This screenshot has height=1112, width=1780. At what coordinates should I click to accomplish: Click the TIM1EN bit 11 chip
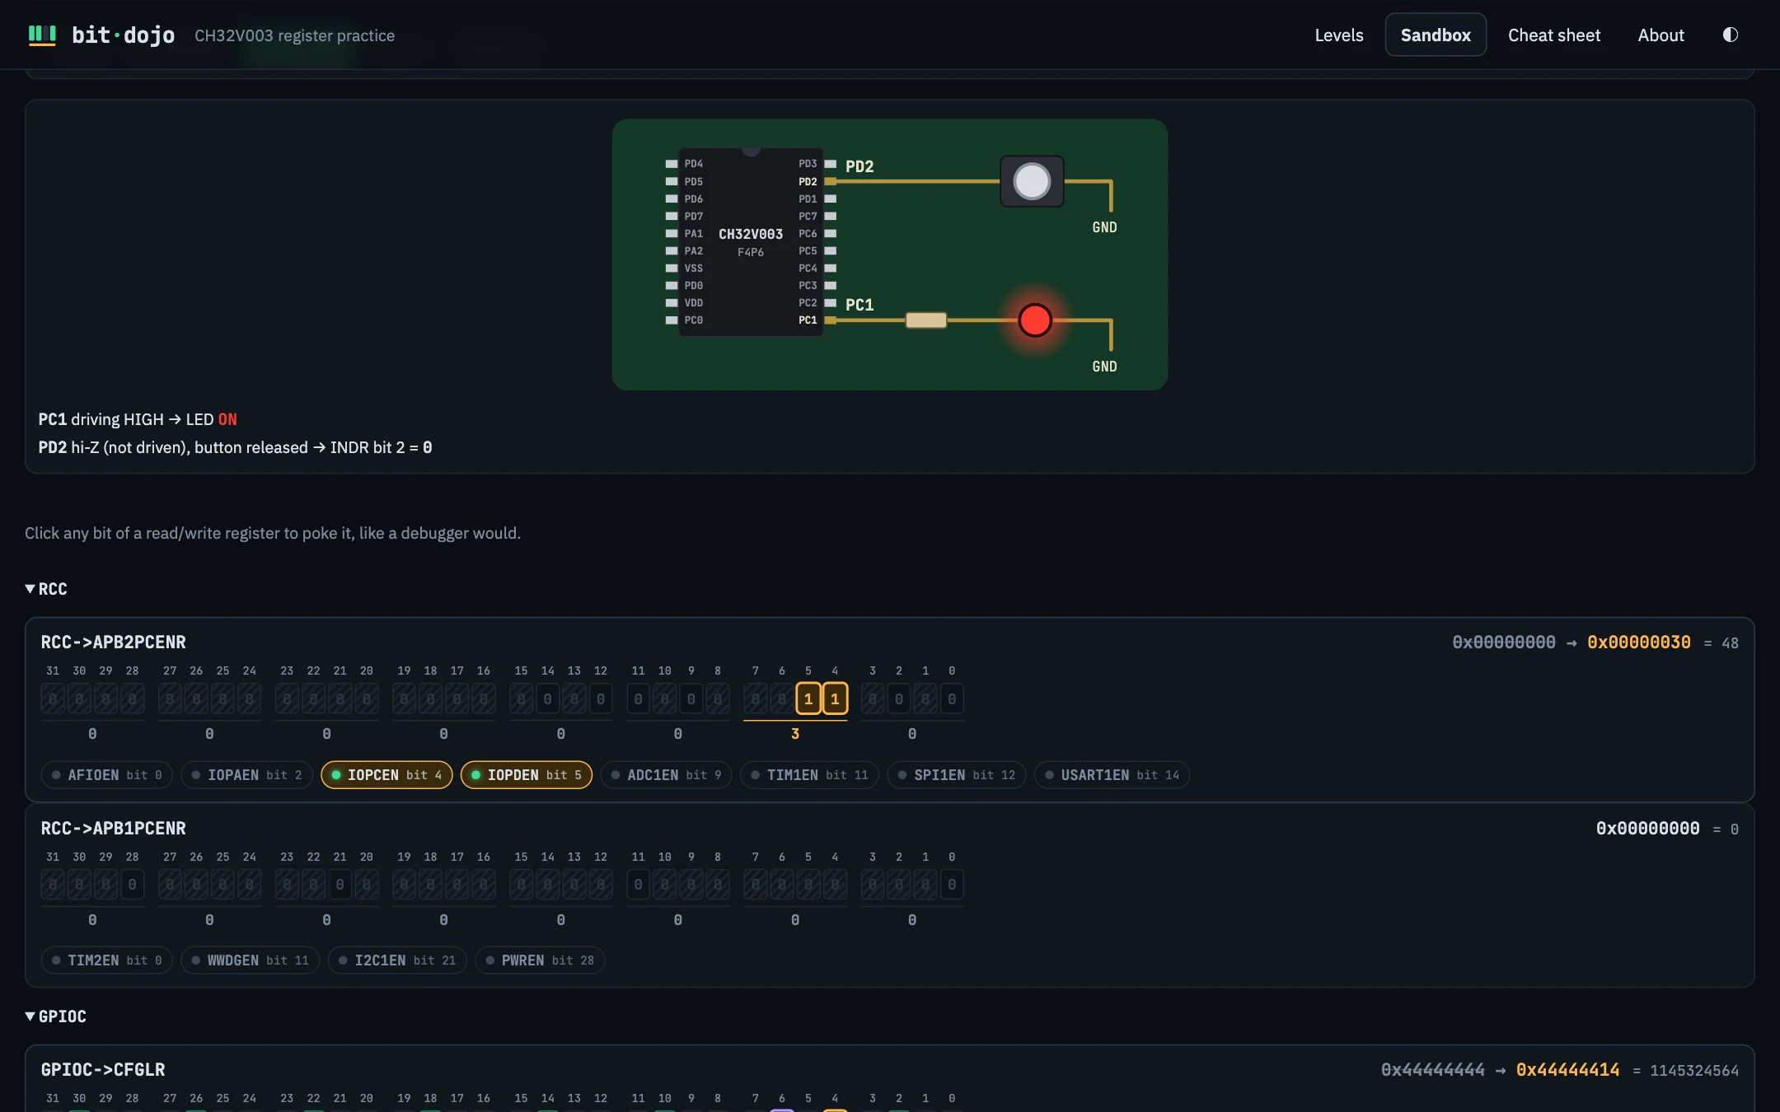pos(809,775)
